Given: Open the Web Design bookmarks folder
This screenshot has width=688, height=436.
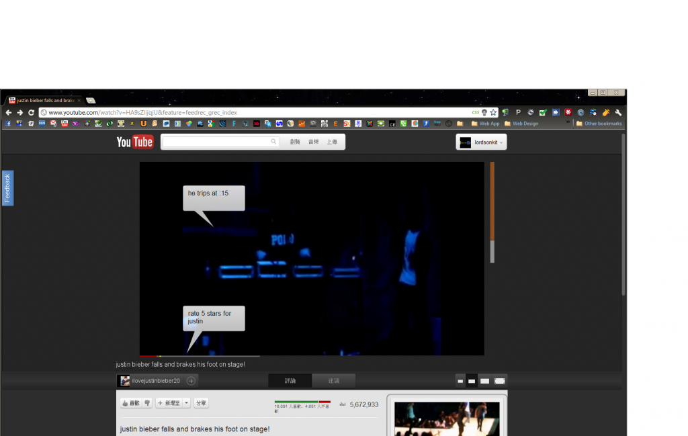Looking at the screenshot, I should [521, 124].
